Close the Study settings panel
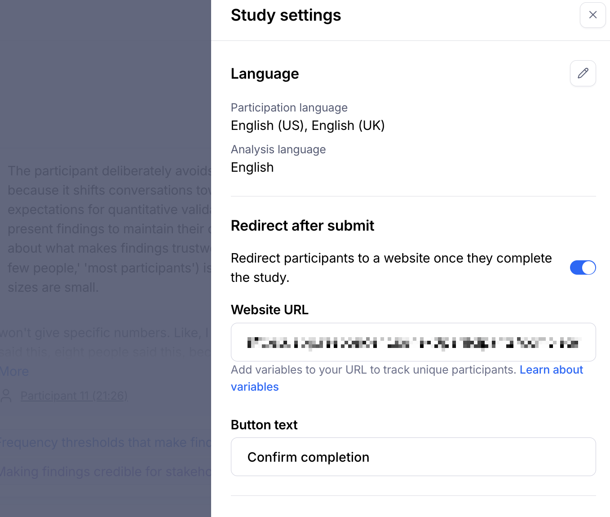The width and height of the screenshot is (610, 517). tap(592, 15)
